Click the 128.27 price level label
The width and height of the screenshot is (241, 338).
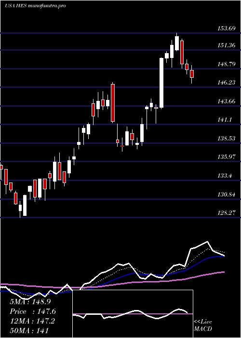(227, 213)
